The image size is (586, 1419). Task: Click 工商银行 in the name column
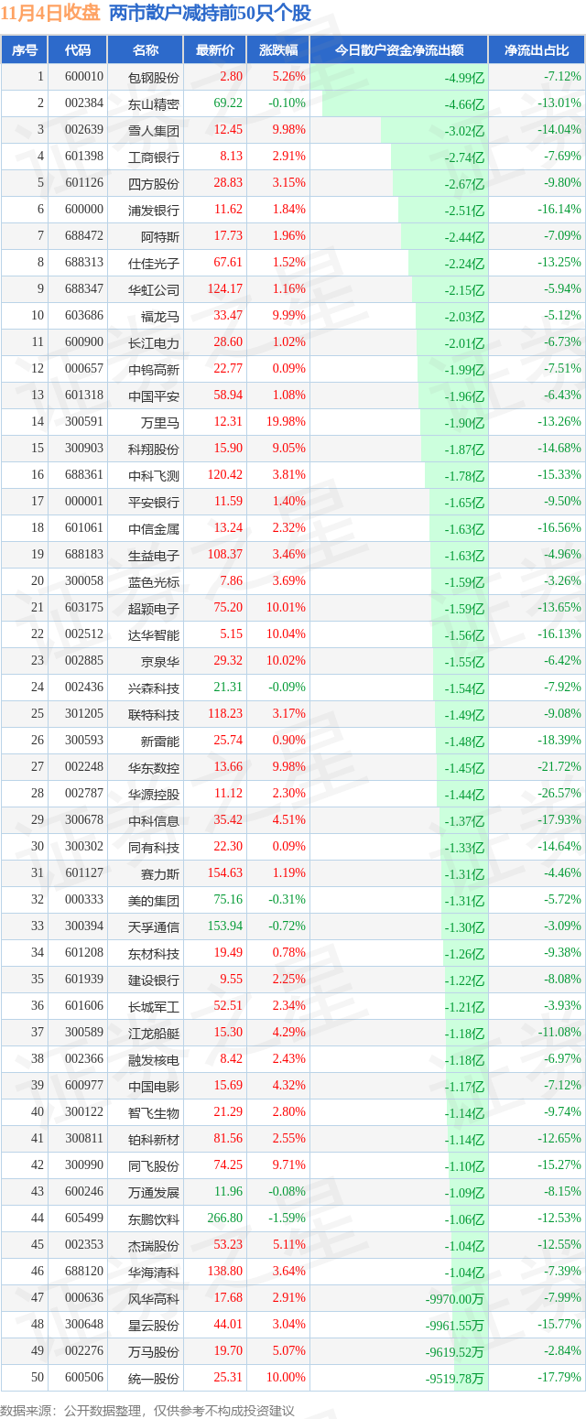(x=156, y=157)
